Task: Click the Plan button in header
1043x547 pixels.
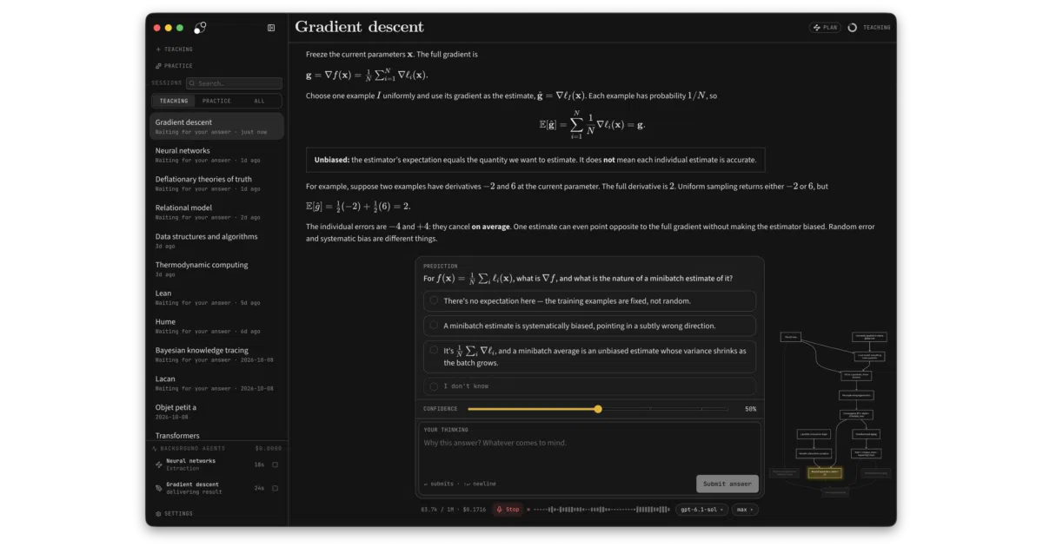Action: tap(825, 28)
